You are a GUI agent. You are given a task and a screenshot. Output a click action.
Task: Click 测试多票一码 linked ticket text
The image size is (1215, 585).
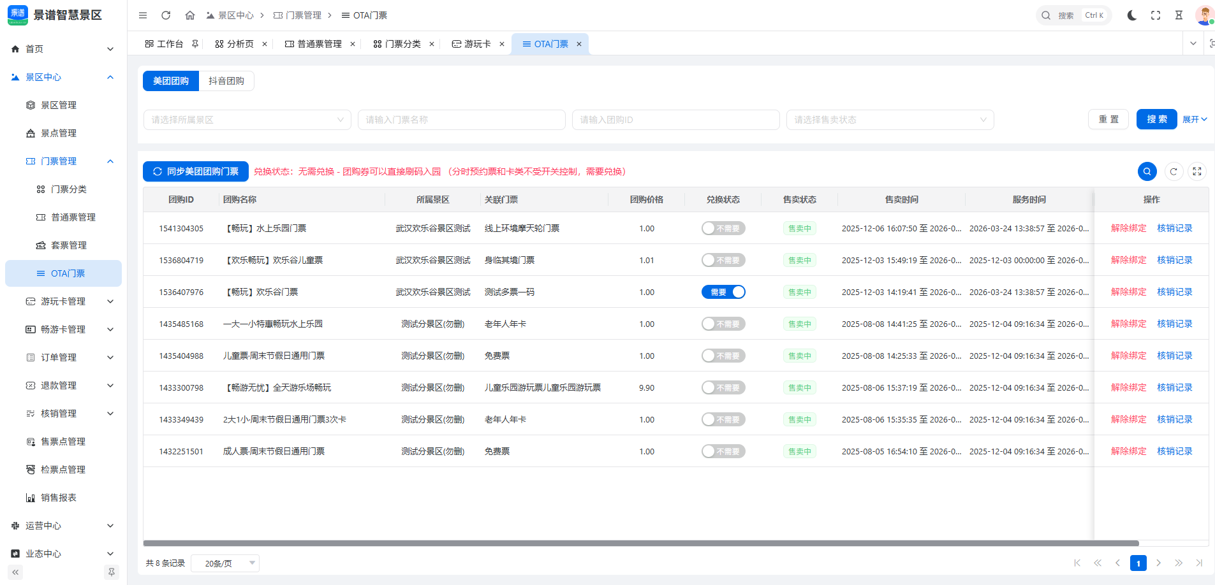(510, 292)
